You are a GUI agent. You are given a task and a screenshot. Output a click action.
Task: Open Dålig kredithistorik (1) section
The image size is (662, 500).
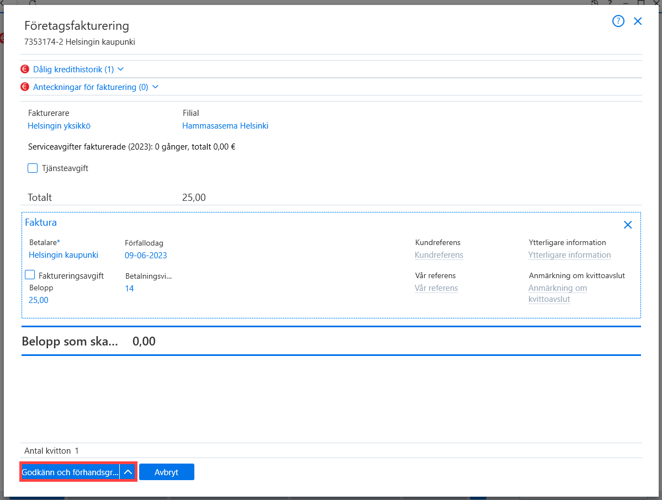coord(73,69)
